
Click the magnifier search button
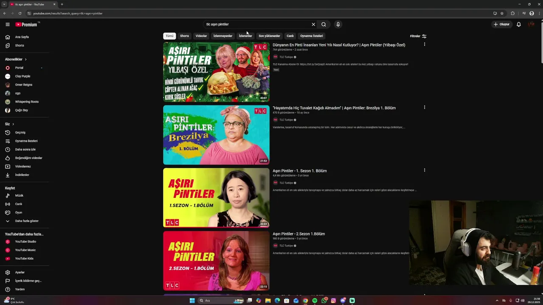[x=324, y=25]
